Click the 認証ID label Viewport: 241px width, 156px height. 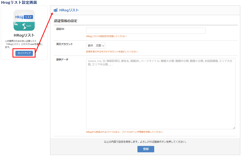(60, 29)
